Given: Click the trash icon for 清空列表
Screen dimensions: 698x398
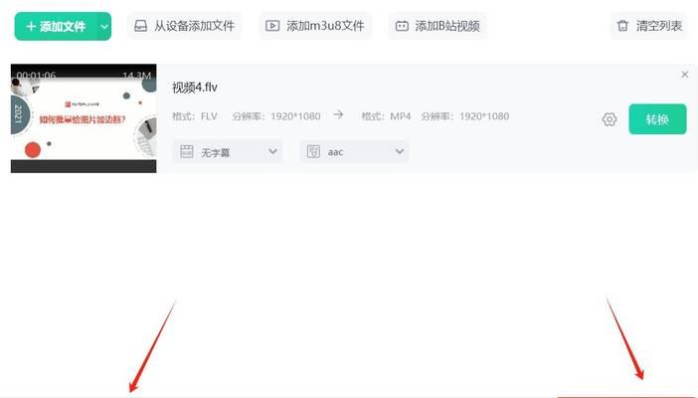Looking at the screenshot, I should (622, 26).
